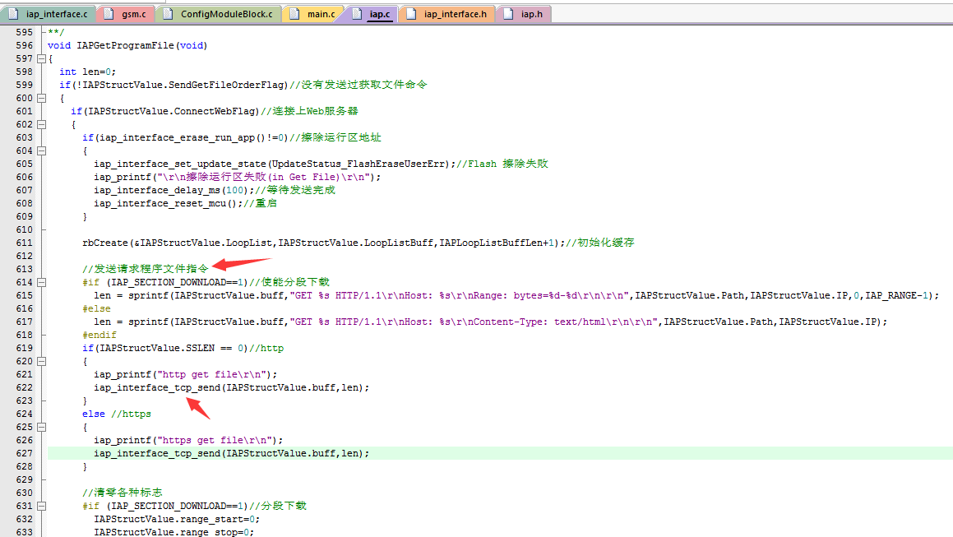The width and height of the screenshot is (953, 537).
Task: Click iap_interface_delay_ms on line 607
Action: (157, 190)
